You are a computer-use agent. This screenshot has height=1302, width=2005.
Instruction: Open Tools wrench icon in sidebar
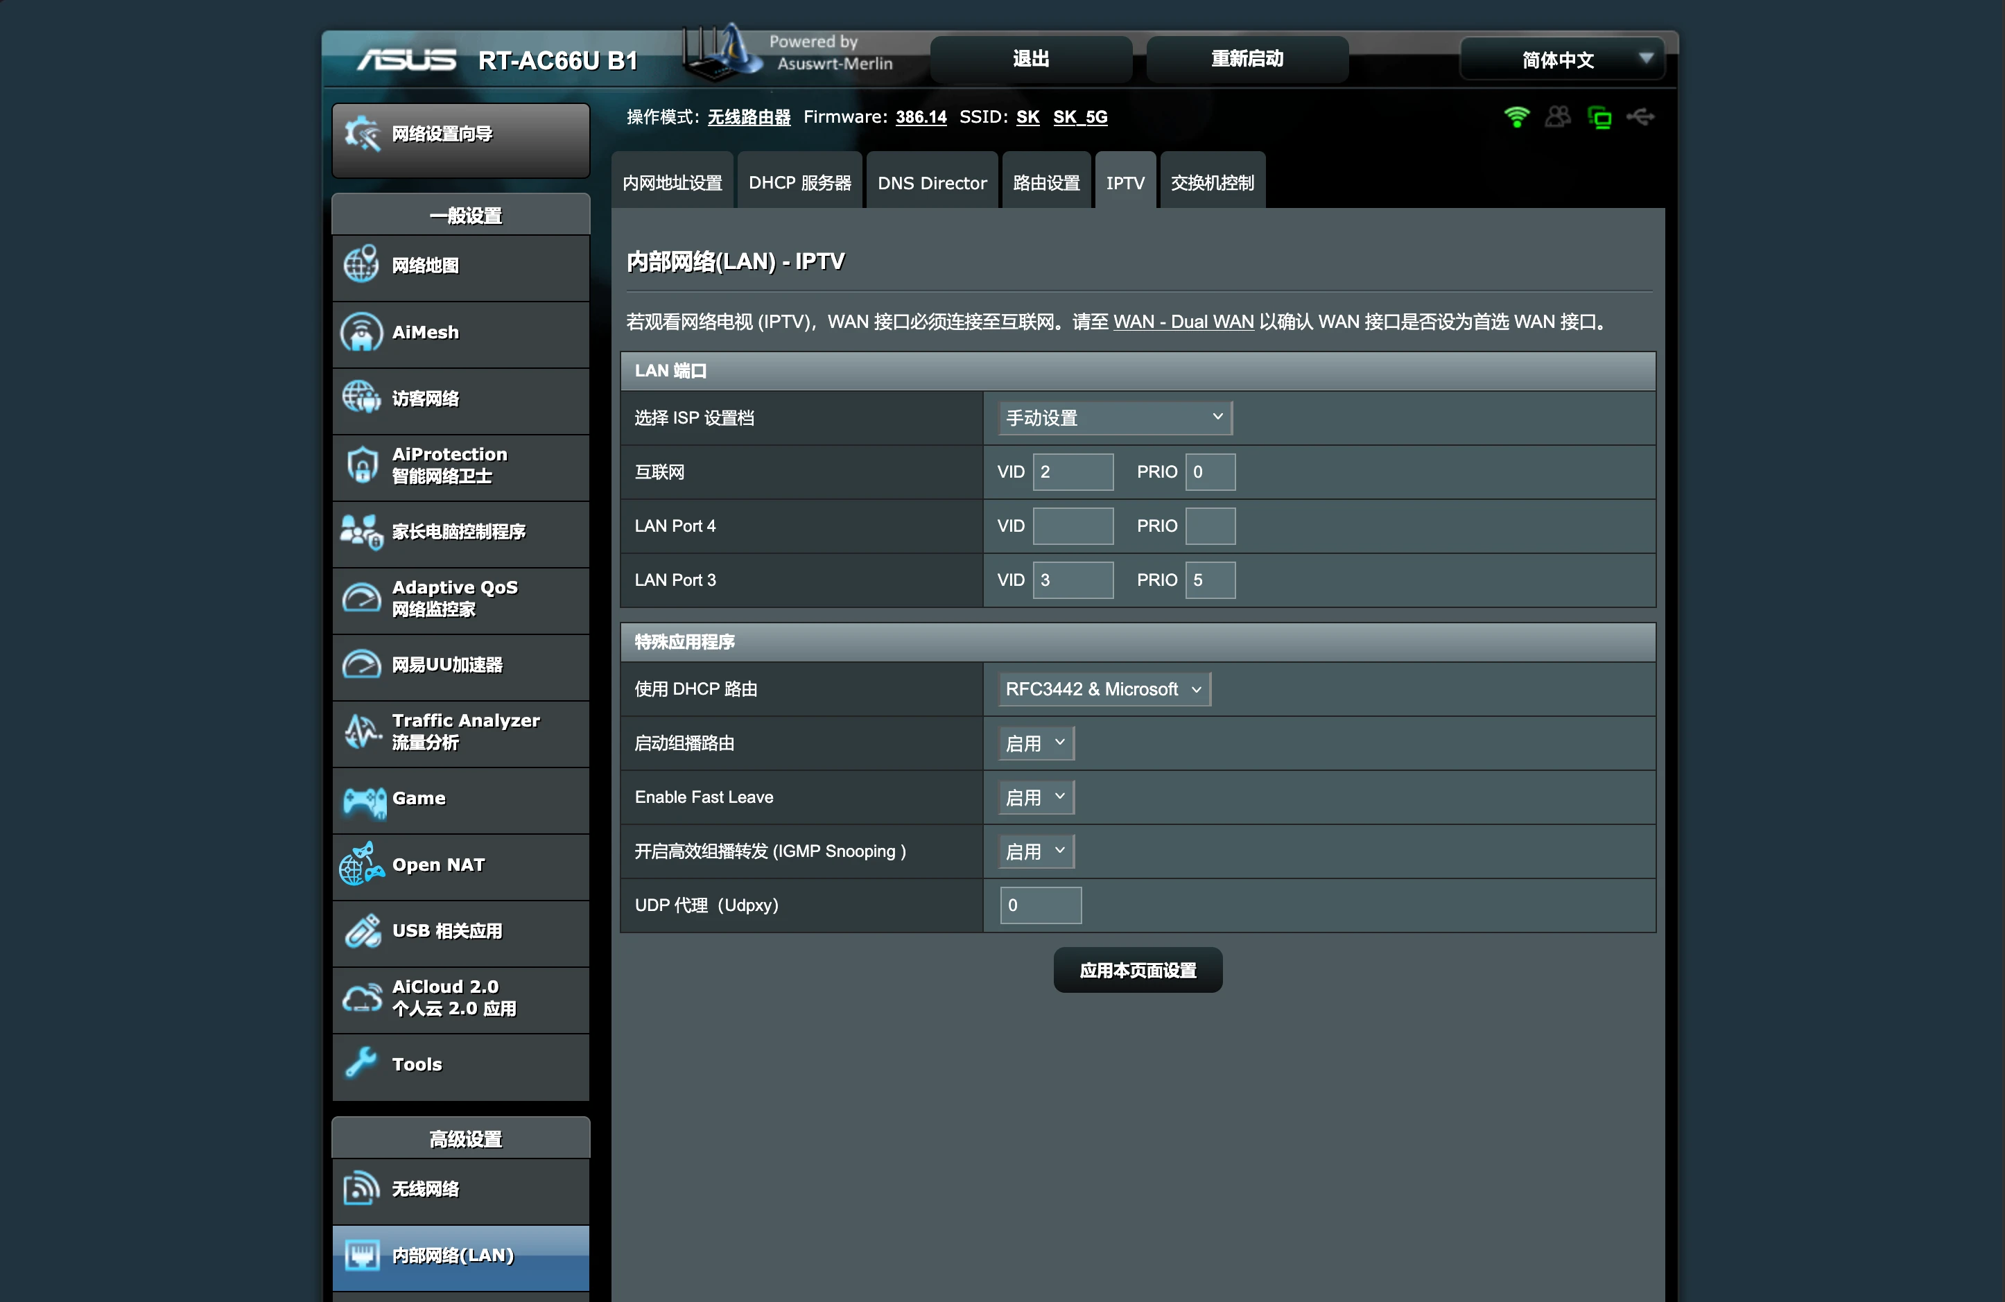click(x=361, y=1064)
